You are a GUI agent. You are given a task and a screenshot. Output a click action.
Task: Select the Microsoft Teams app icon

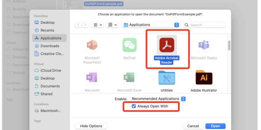point(204,45)
